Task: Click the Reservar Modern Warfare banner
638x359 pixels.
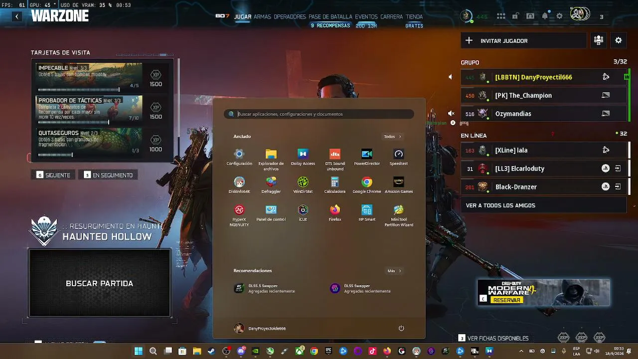Action: [544, 292]
